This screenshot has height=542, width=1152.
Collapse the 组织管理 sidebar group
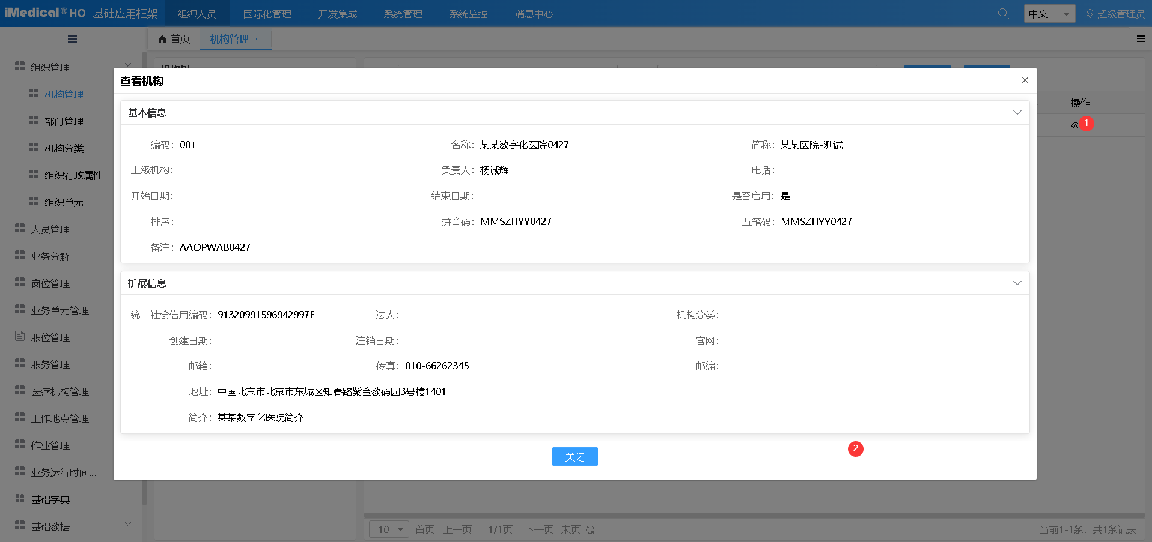coord(127,65)
